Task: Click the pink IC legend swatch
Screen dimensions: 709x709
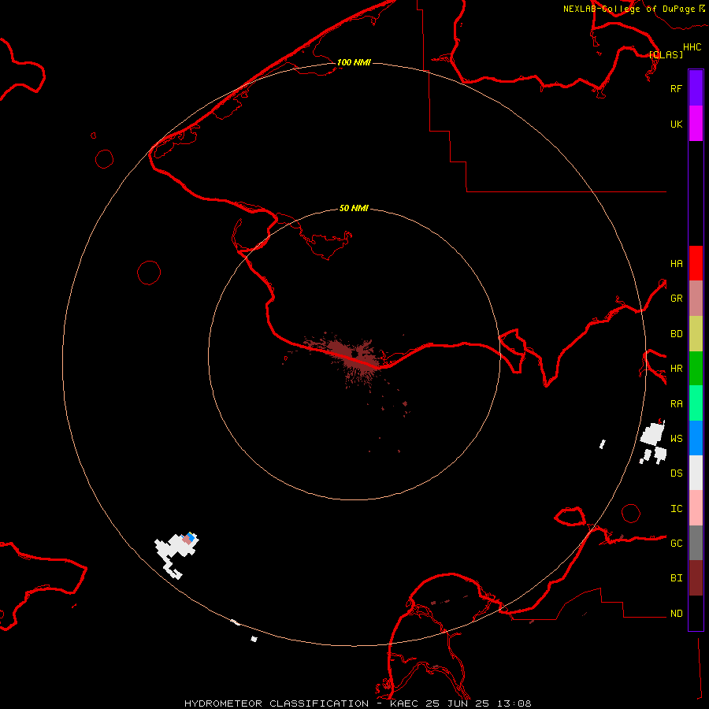Action: point(696,508)
